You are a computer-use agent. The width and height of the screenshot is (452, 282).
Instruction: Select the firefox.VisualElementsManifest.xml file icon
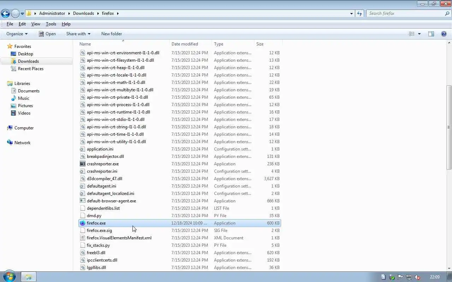click(83, 238)
